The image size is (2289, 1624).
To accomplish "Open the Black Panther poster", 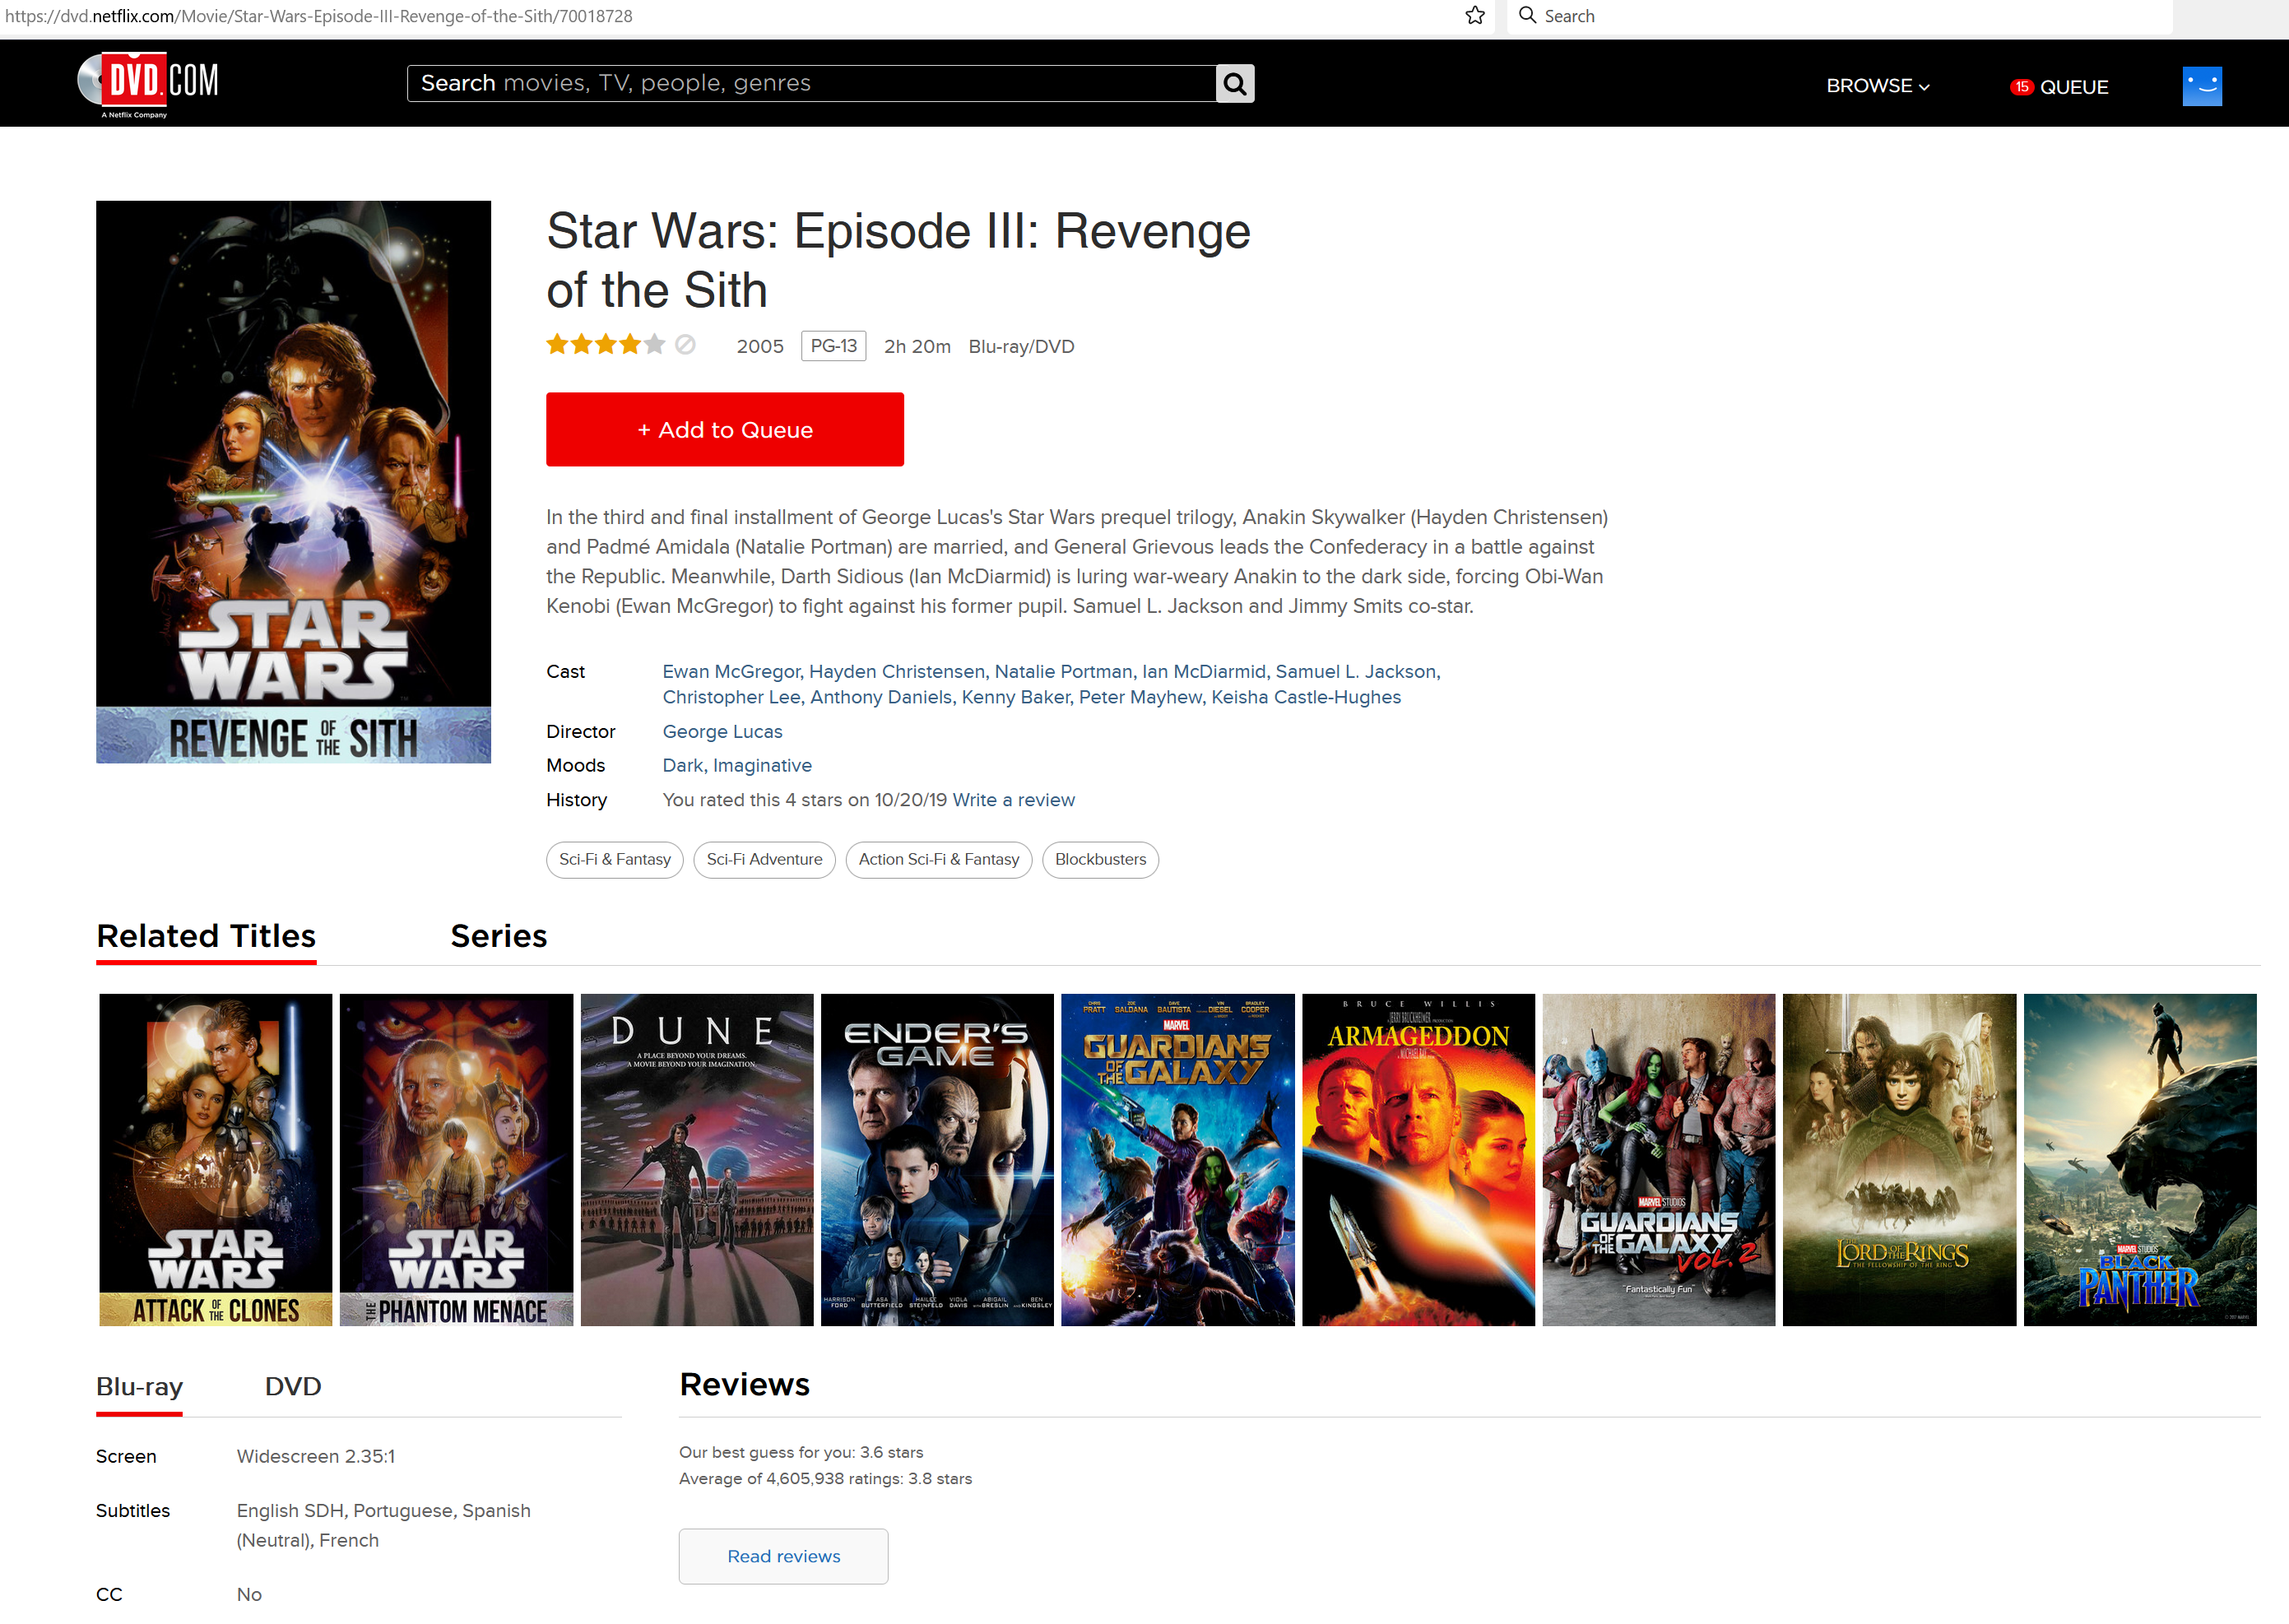I will [2140, 1160].
